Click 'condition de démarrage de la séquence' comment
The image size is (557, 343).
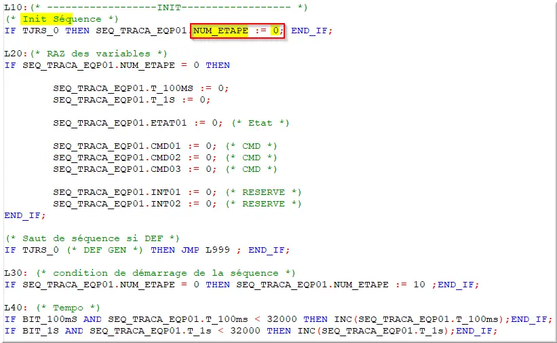point(166,273)
